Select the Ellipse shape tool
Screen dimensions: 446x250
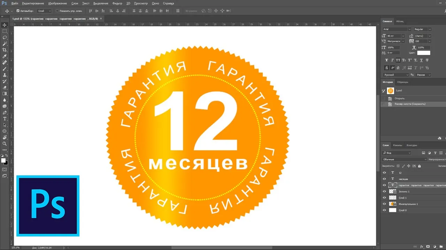5,131
